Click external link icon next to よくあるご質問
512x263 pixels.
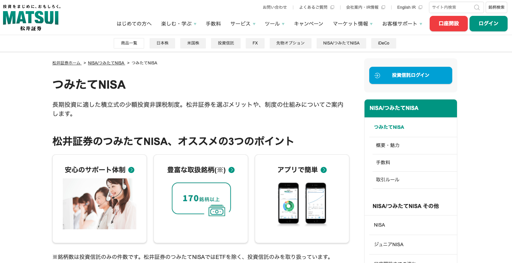pyautogui.click(x=332, y=7)
